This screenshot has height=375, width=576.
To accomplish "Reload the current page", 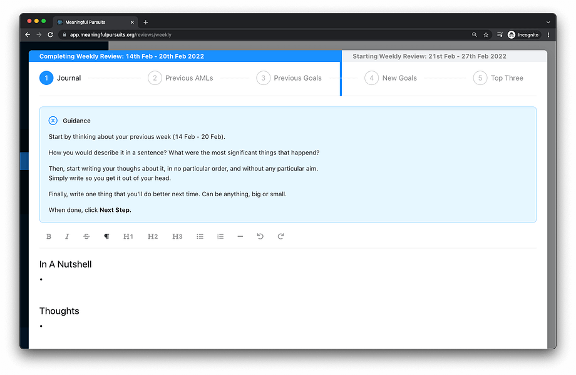I will click(x=50, y=35).
